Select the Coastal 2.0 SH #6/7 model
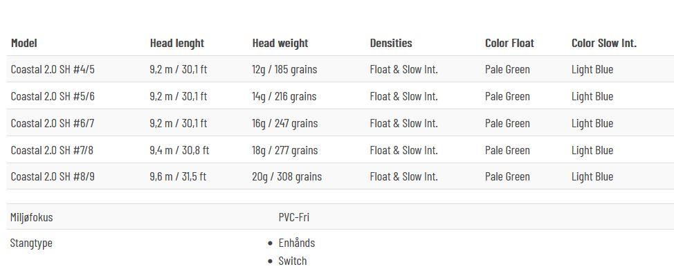This screenshot has height=278, width=674. point(53,123)
